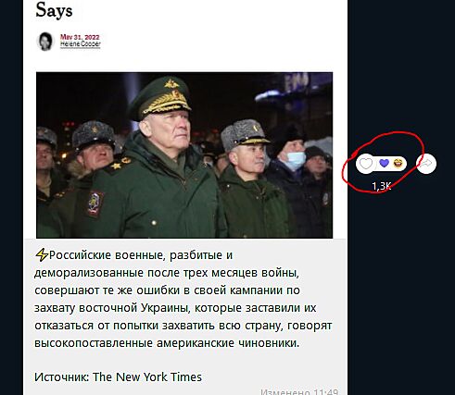Click the forward arrow share button
455x395 pixels.
(426, 164)
